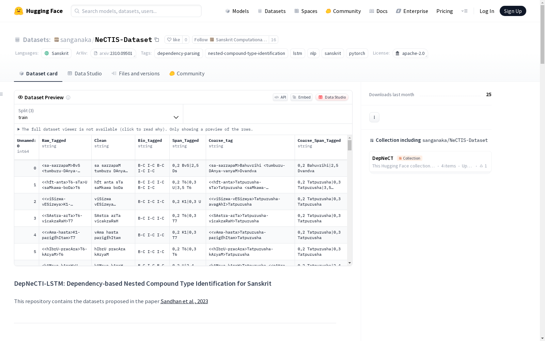Open Datasets in the top navigation
The height and width of the screenshot is (341, 545).
click(271, 11)
